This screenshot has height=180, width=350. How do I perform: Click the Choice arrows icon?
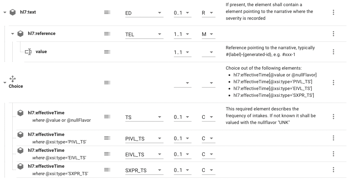coord(13,79)
